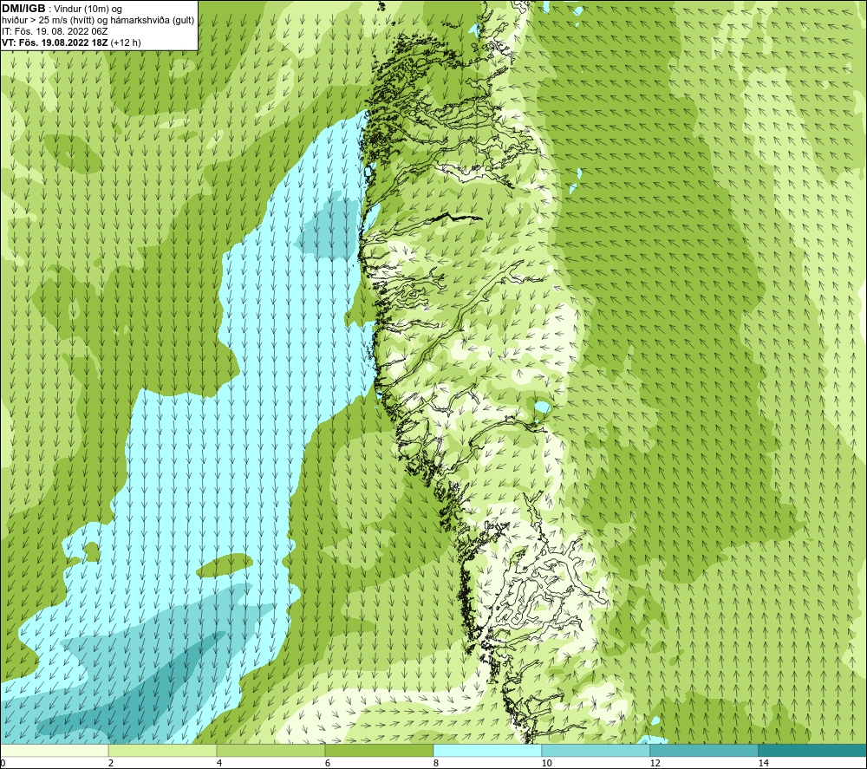
Task: Click the 6–8 m/s darker green legend swatch
Action: point(380,751)
